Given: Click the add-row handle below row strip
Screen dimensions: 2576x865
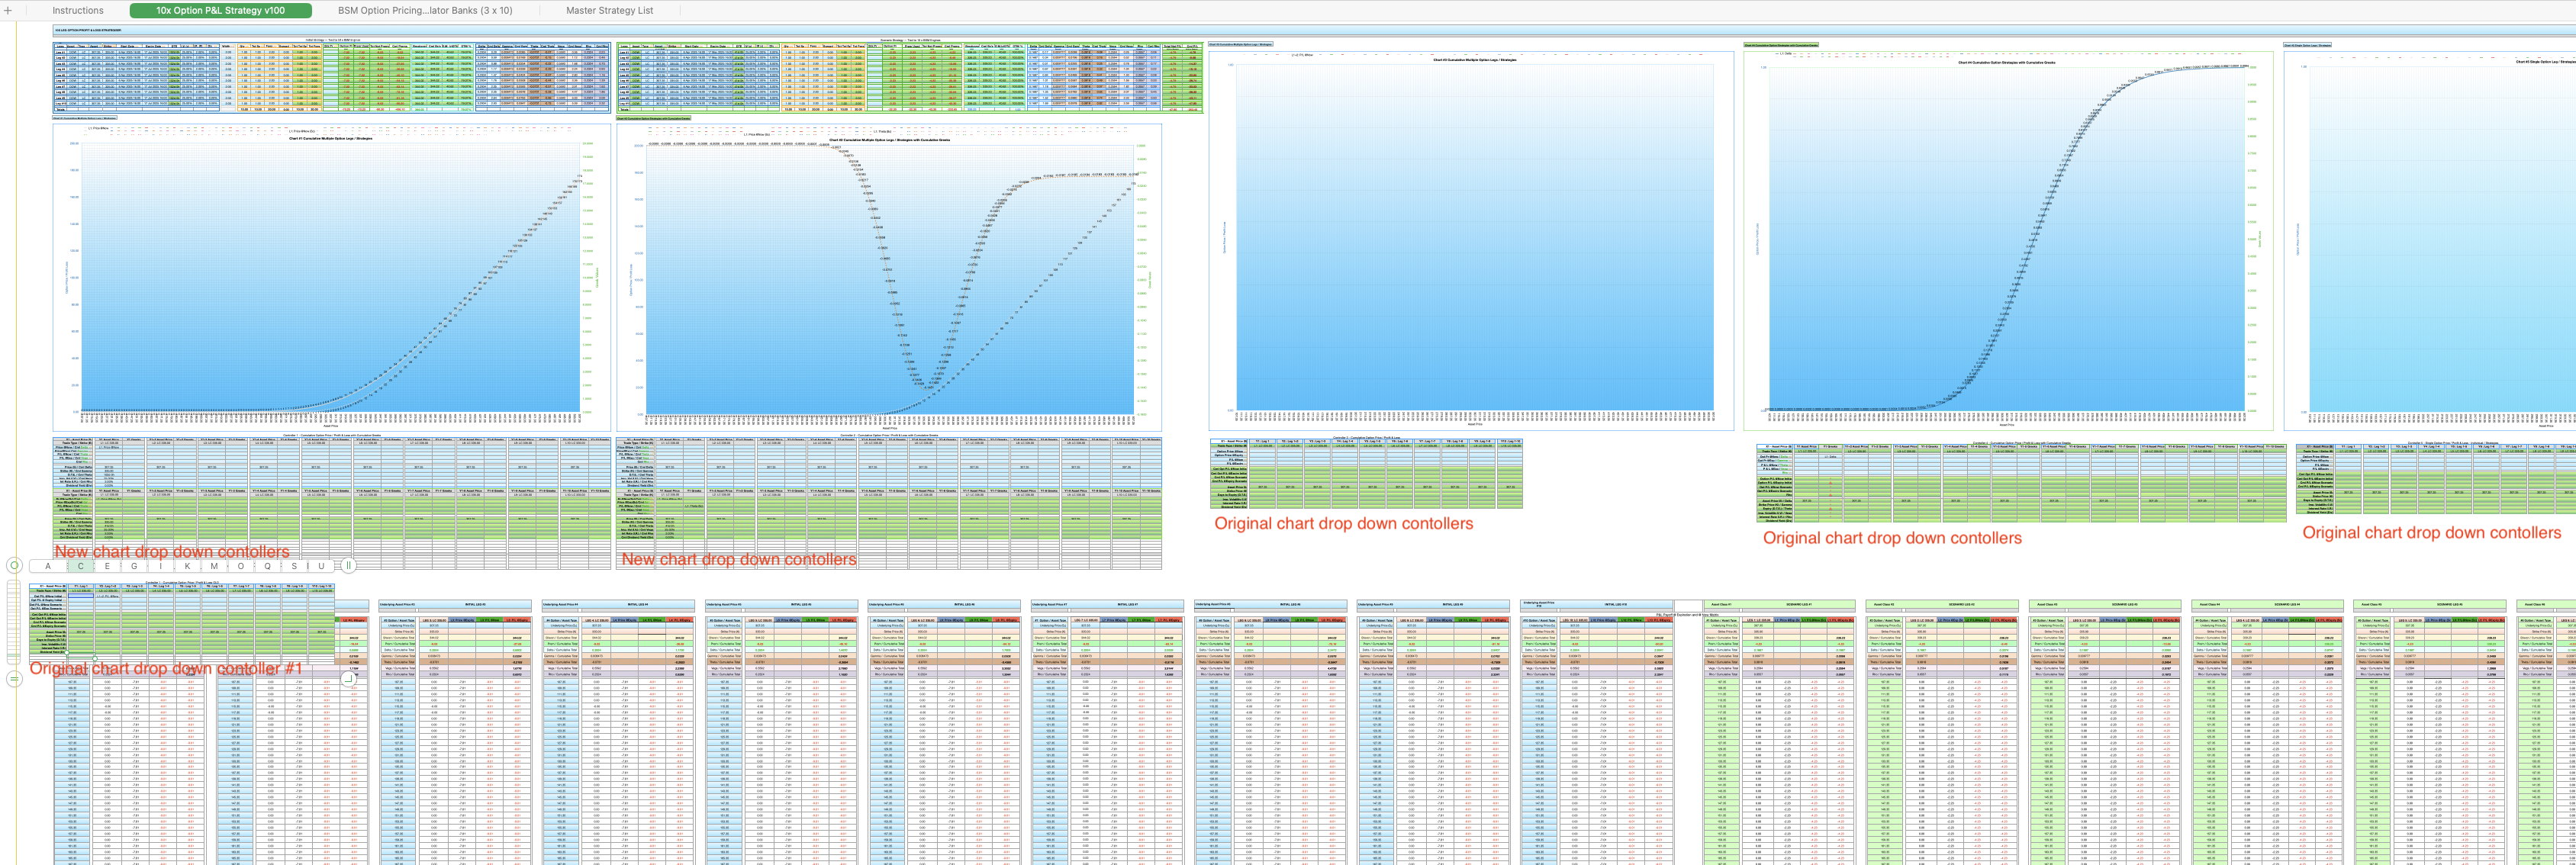Looking at the screenshot, I should click(14, 679).
